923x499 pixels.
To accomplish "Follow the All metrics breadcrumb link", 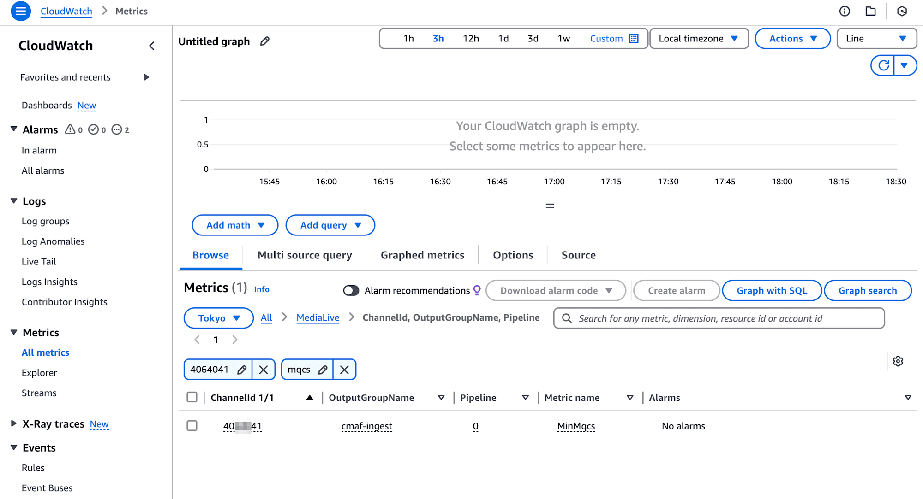I will coord(266,317).
